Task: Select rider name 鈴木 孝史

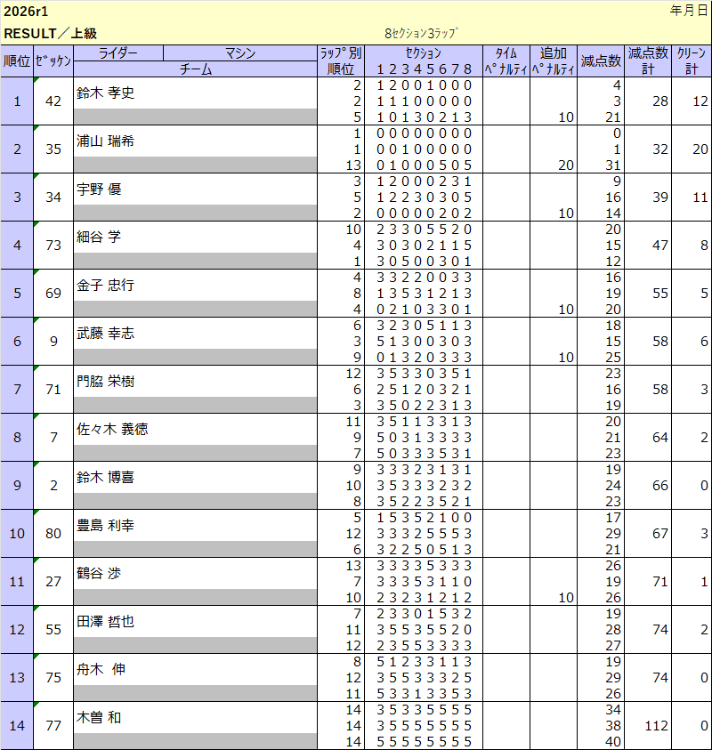Action: pos(106,93)
